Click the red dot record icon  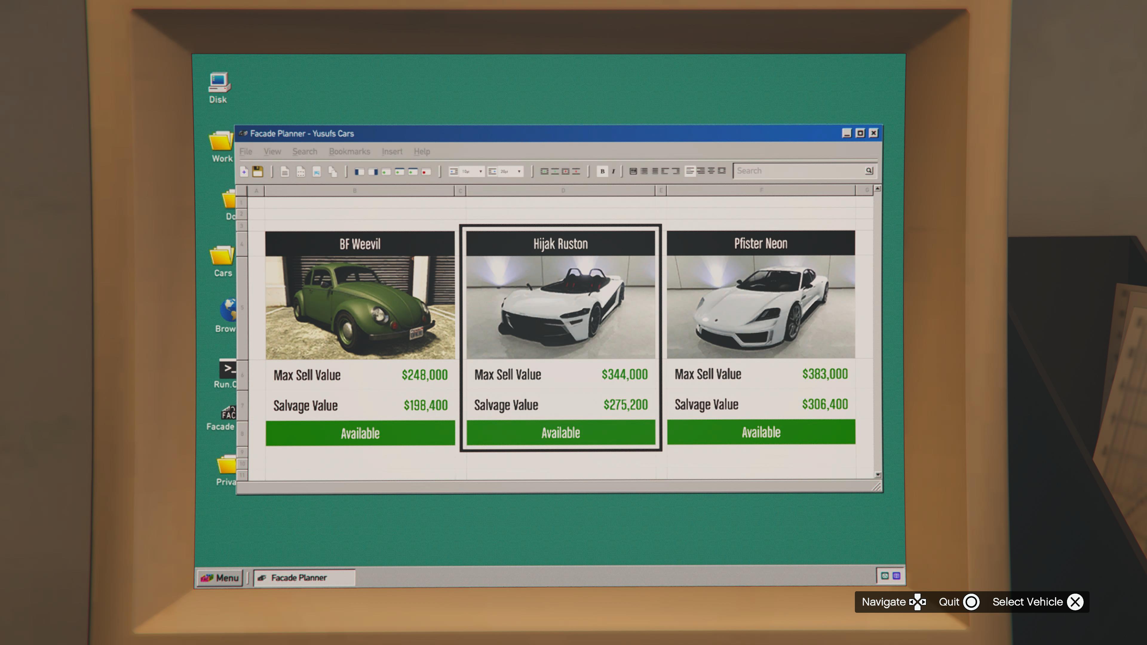click(x=426, y=171)
